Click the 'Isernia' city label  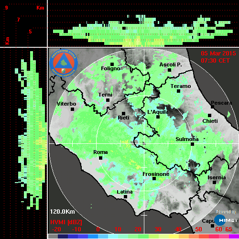coord(217,177)
